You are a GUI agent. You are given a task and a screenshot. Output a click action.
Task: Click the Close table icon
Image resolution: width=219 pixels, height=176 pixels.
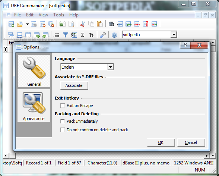point(42,24)
